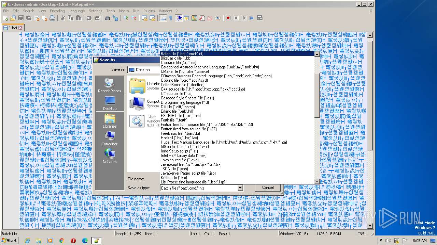Click the Replace toolbar icon

tap(115, 18)
